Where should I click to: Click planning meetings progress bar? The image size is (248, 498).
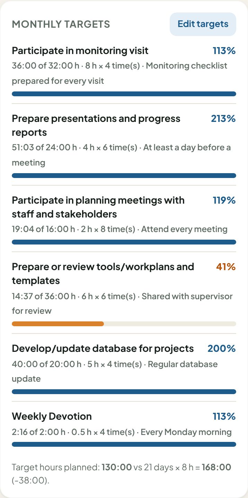(x=124, y=242)
